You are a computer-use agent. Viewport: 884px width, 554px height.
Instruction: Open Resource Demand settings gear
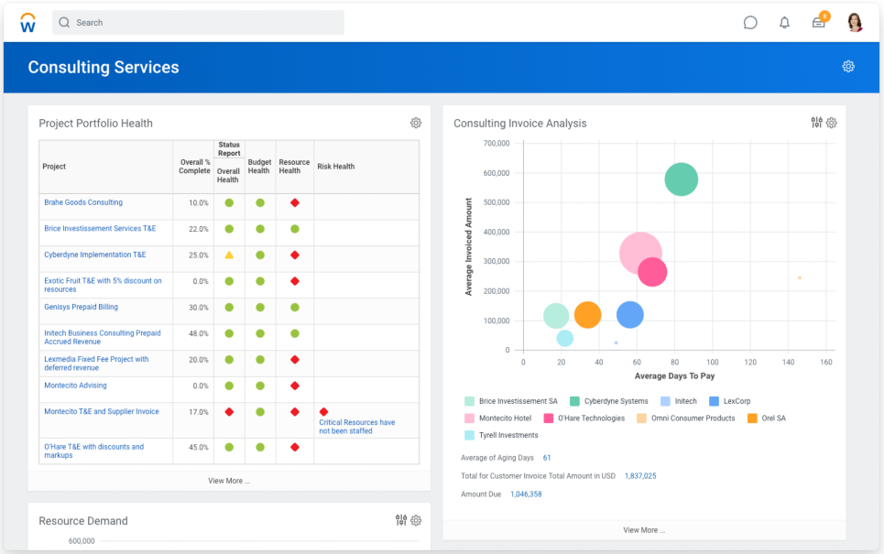coord(416,520)
